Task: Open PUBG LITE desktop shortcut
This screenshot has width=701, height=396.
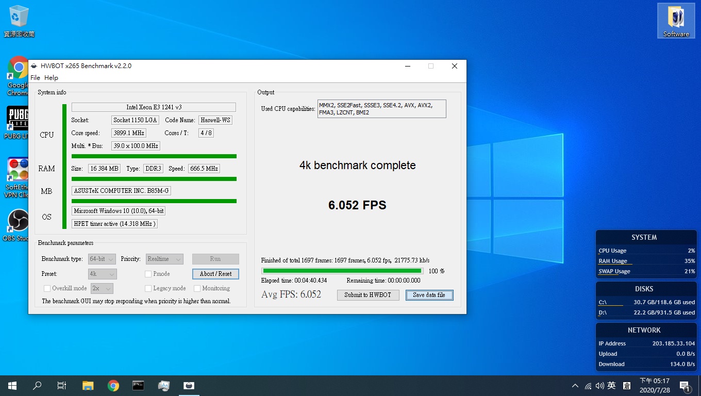Action: click(x=18, y=123)
